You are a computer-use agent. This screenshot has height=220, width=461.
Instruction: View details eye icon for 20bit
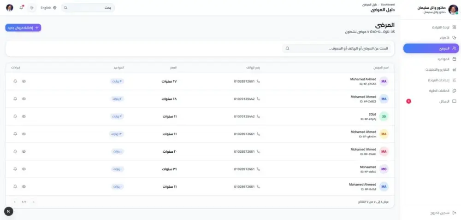[x=24, y=116]
